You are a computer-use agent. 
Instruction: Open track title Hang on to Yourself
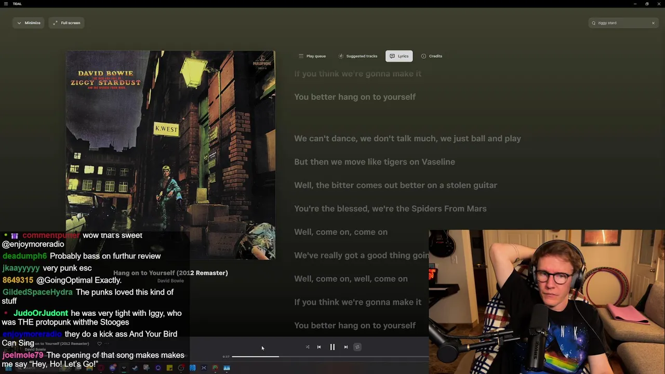(x=170, y=273)
